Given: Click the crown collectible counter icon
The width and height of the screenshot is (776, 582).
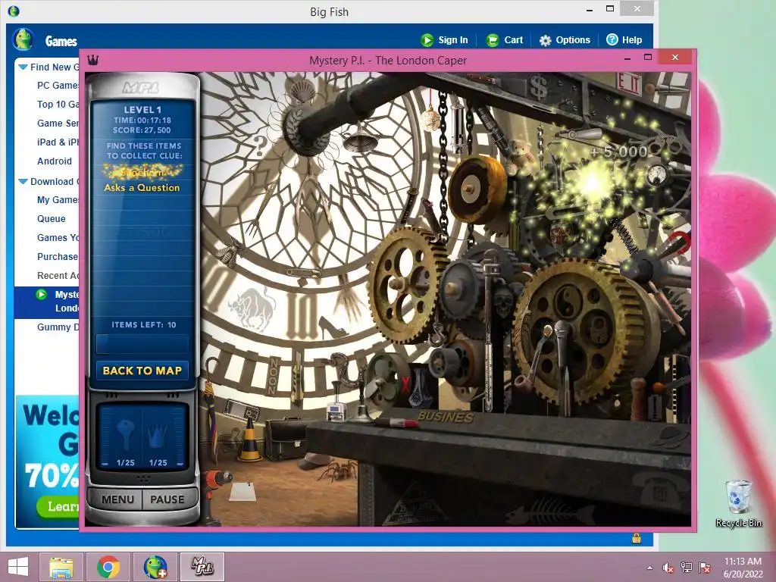Looking at the screenshot, I should click(158, 434).
